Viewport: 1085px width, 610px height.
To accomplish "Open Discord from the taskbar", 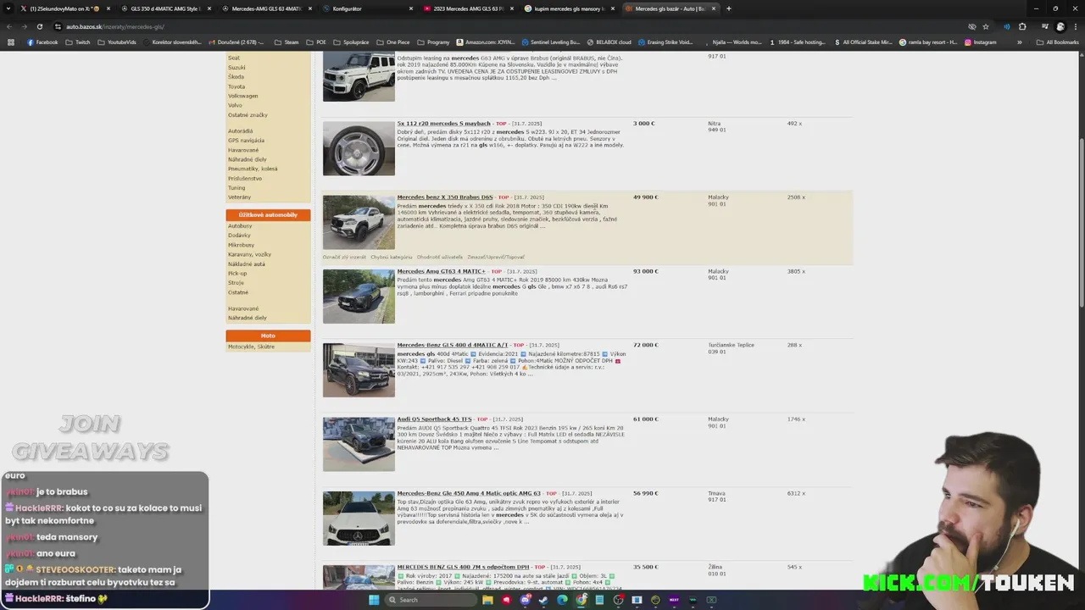I will pos(526,600).
